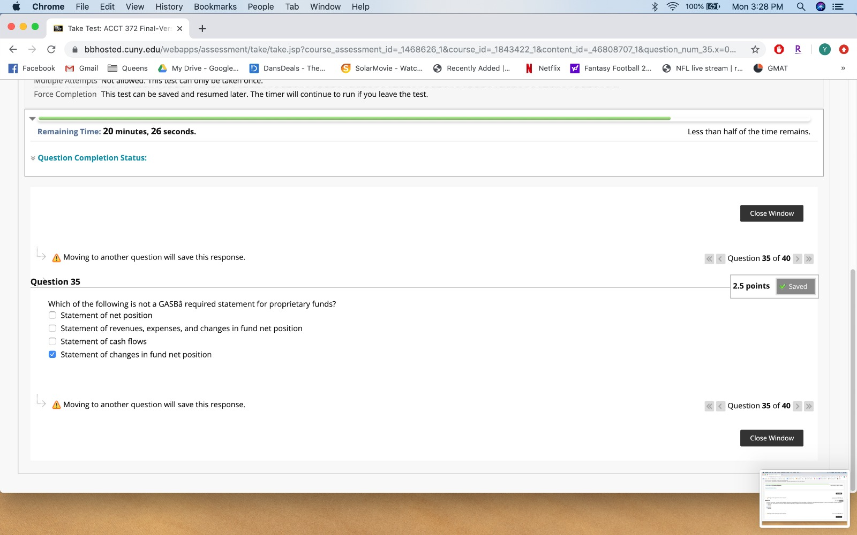Open the SolarMovie bookmark
The image size is (857, 535).
point(382,68)
